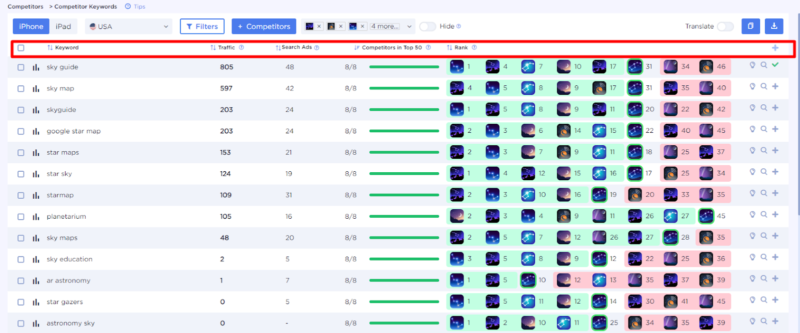The width and height of the screenshot is (800, 333).
Task: Remove first competitor app tag
Action: click(x=319, y=26)
